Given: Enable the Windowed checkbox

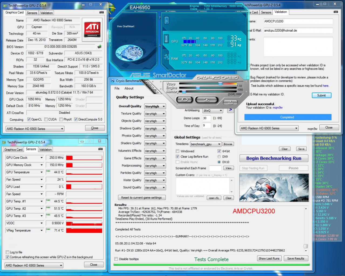Looking at the screenshot, I should coord(177,151).
